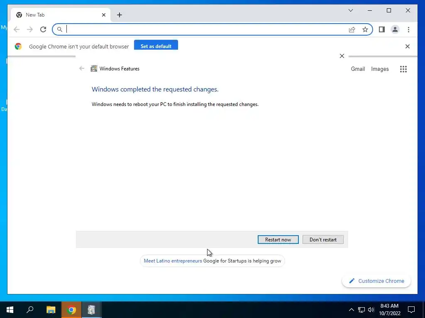This screenshot has height=318, width=425.
Task: Go forward using Chrome's forward arrow
Action: [30, 29]
